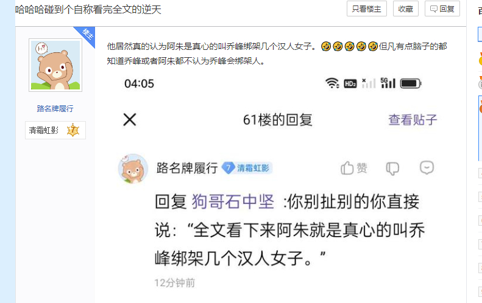Click the 清霜虹影 level 7 badge
Screen dimensions: 482x303
pyautogui.click(x=55, y=130)
